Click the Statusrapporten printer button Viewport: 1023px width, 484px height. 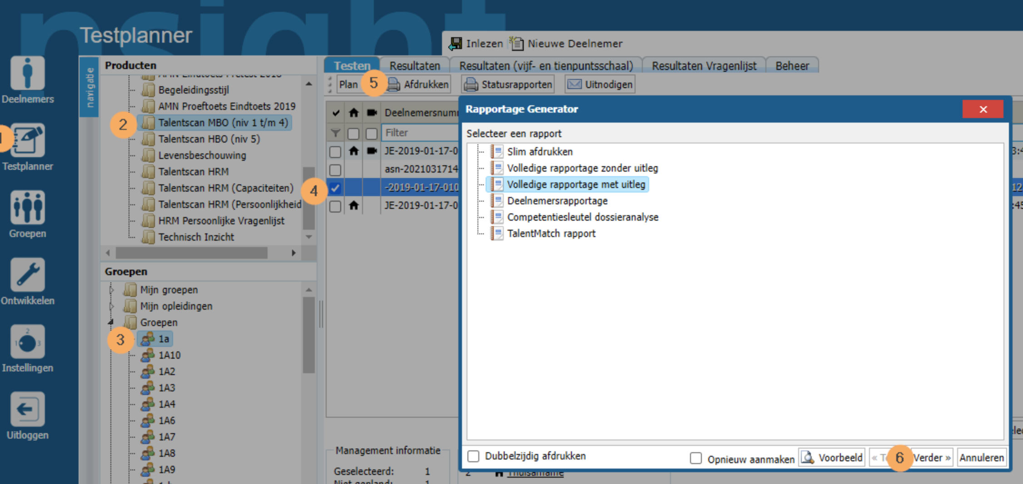508,84
